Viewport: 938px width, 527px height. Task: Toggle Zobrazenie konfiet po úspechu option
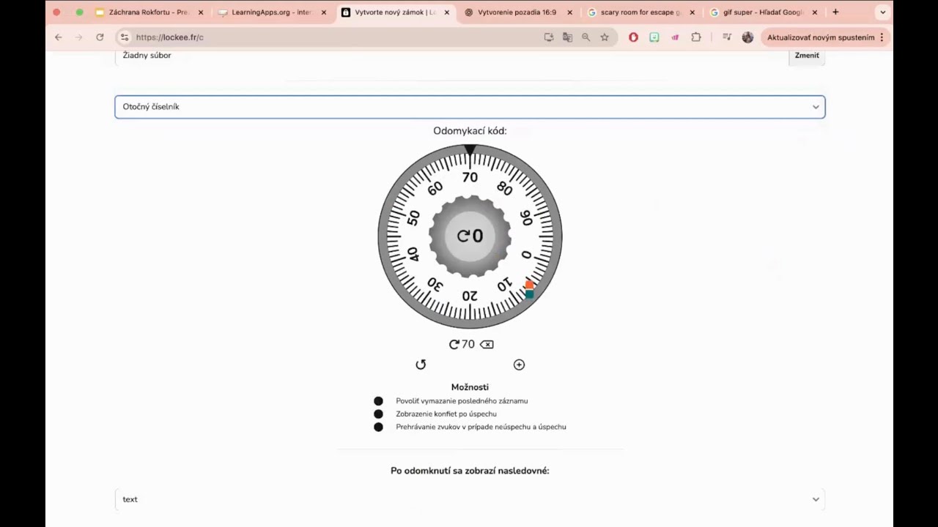tap(378, 414)
